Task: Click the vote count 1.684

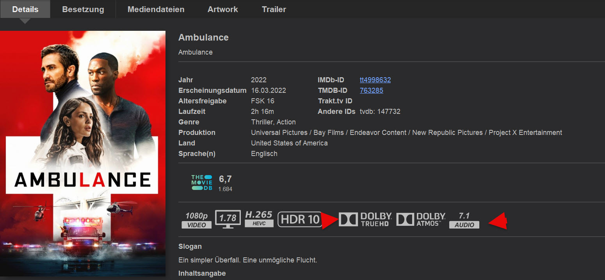Action: click(x=225, y=189)
